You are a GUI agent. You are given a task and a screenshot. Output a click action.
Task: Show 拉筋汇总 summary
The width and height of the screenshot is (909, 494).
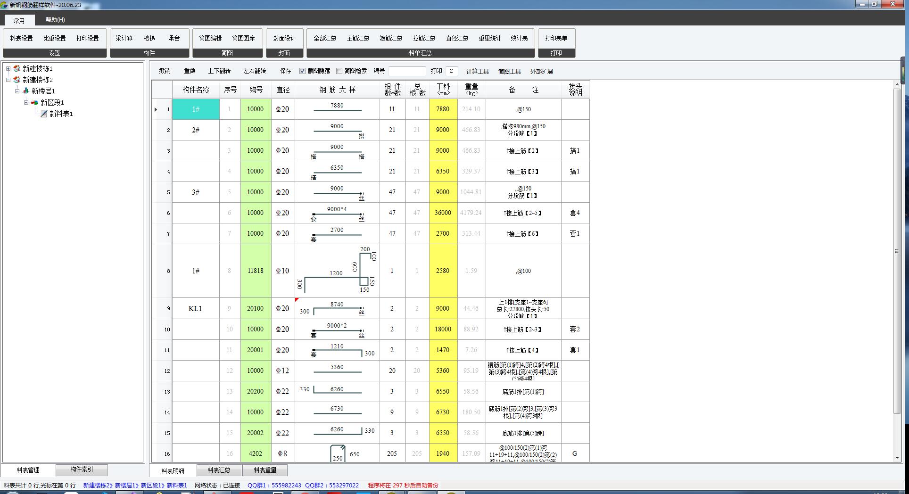click(x=424, y=38)
